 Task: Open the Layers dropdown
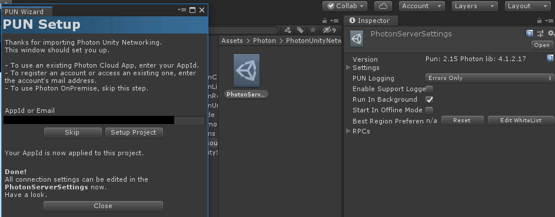pyautogui.click(x=475, y=6)
